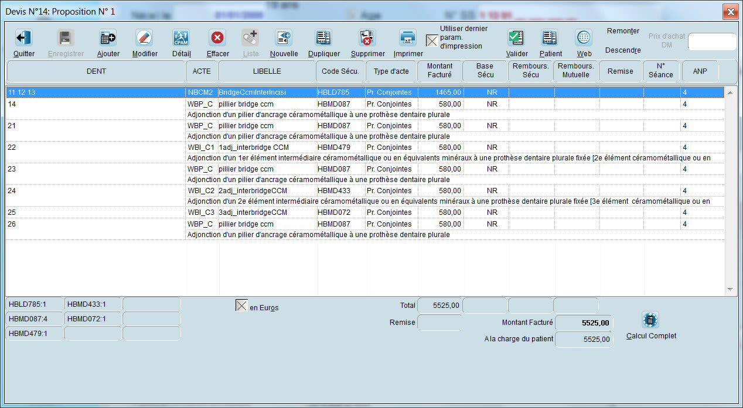Print the quote with Imprimer icon
This screenshot has width=743, height=408.
408,38
